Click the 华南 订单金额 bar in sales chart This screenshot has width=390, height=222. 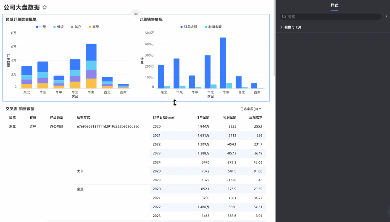(x=223, y=63)
